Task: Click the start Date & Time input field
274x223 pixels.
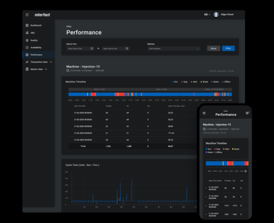Action: coord(80,48)
